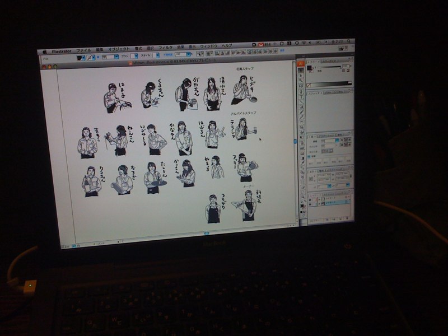Open the zoom level dropdown at the bottom left

tap(74, 246)
